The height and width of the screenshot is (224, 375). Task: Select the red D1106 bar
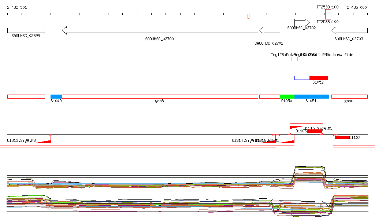click(x=315, y=131)
